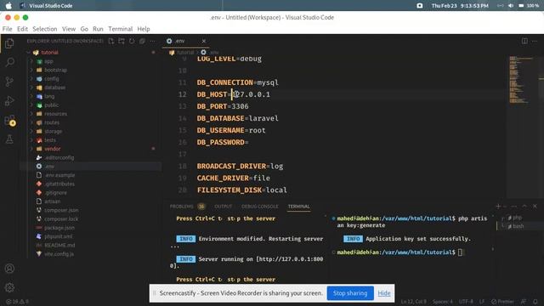Switch to the Output panel tab
Screen dimensions: 544x306
pos(223,207)
